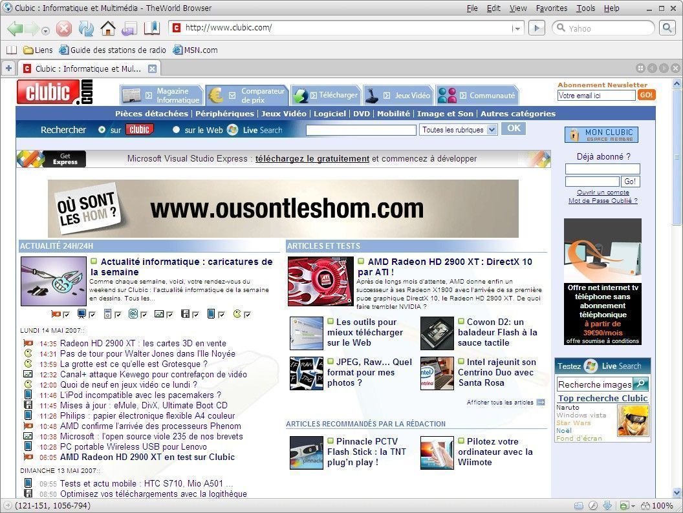Screen dimensions: 683x513
Task: Click the forward arrow in the toolbar
Action: (32, 28)
